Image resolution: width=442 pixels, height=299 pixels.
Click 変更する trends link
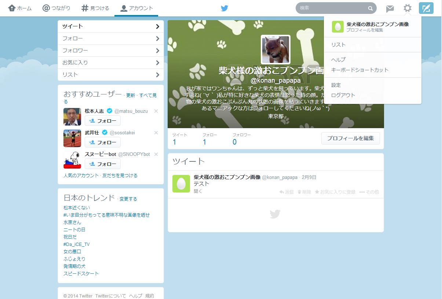128,199
